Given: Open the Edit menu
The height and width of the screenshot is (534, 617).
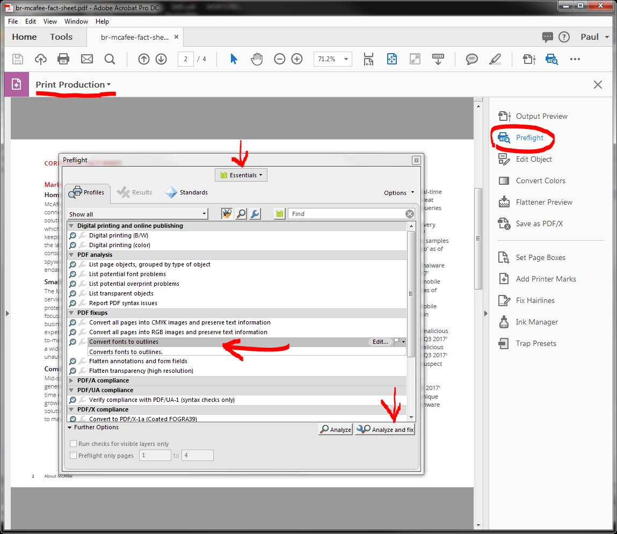Looking at the screenshot, I should [30, 21].
